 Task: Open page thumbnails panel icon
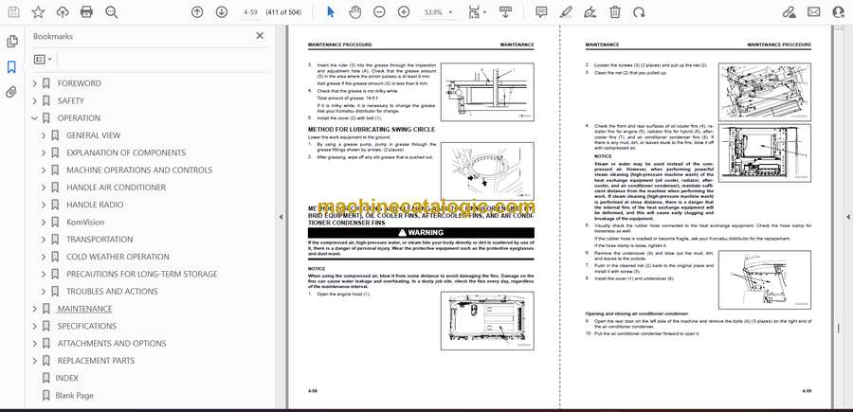pos(12,42)
